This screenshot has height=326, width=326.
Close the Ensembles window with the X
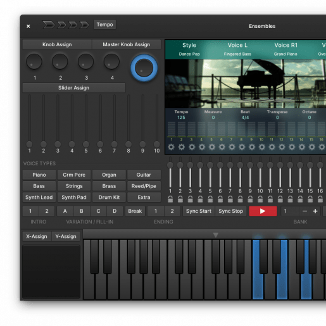(28, 26)
